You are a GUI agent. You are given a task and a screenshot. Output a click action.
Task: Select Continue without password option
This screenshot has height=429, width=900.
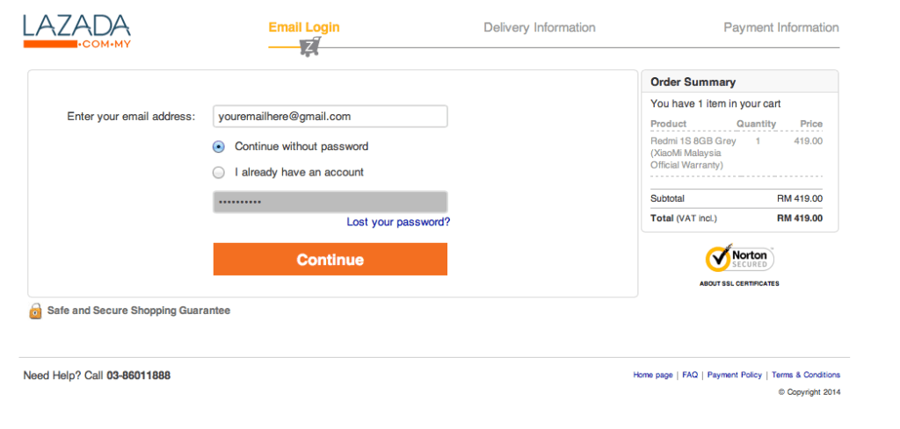(x=219, y=147)
